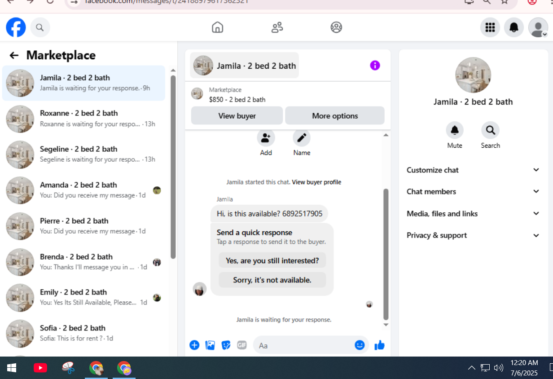The height and width of the screenshot is (379, 553).
Task: Open the Brenda conversation in list
Action: pyautogui.click(x=84, y=262)
